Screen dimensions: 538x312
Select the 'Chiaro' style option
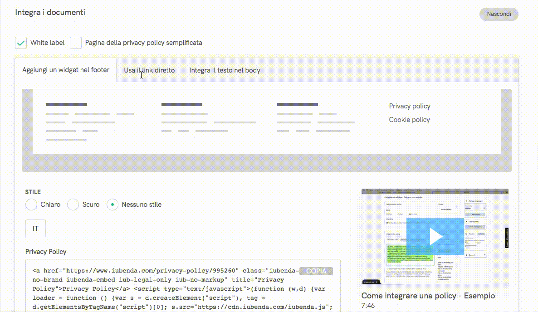click(x=31, y=205)
